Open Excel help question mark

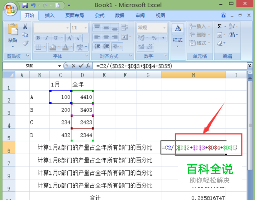[x=224, y=15]
